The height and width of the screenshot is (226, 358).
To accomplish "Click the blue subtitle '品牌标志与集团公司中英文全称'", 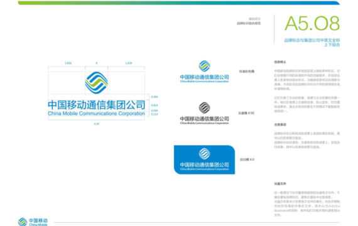I will [x=312, y=40].
